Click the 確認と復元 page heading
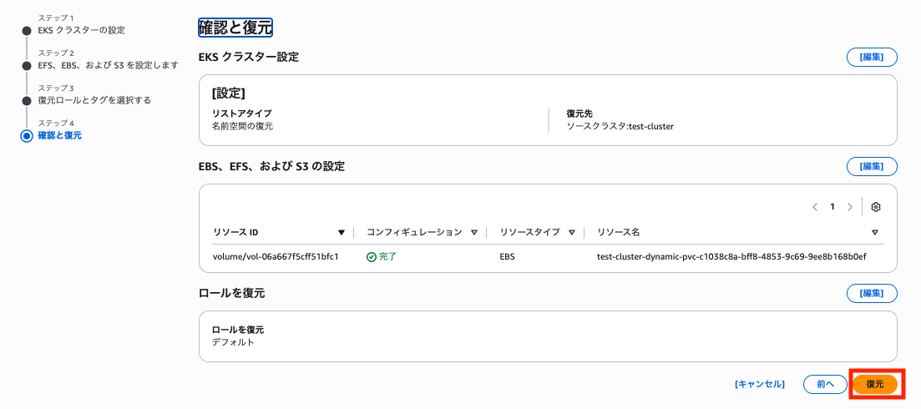Viewport: 921px width, 409px height. pyautogui.click(x=235, y=28)
